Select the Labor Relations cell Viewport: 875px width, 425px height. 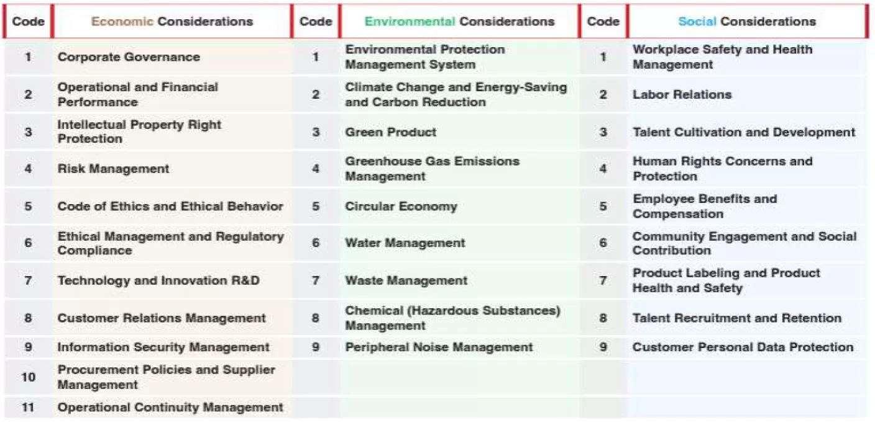[x=682, y=95]
